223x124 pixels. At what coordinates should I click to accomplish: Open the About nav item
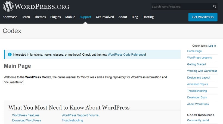pyautogui.click(x=123, y=17)
